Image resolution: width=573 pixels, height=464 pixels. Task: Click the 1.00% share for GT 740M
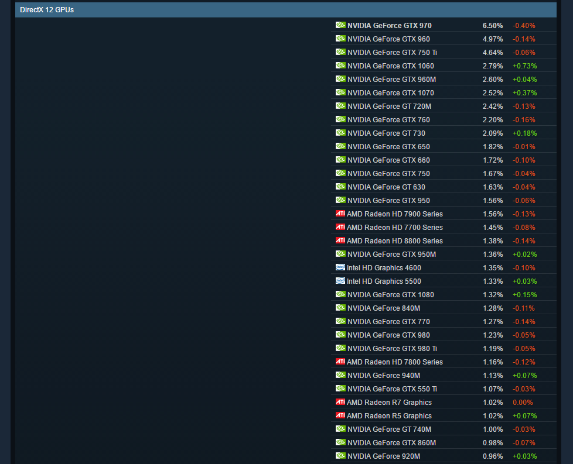(493, 429)
